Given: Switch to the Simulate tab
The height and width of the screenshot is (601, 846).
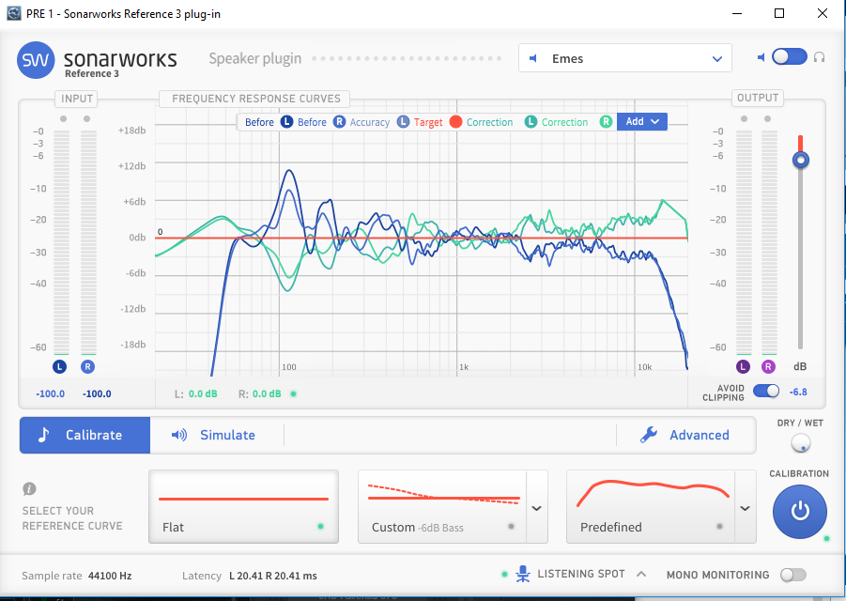Looking at the screenshot, I should coord(216,435).
